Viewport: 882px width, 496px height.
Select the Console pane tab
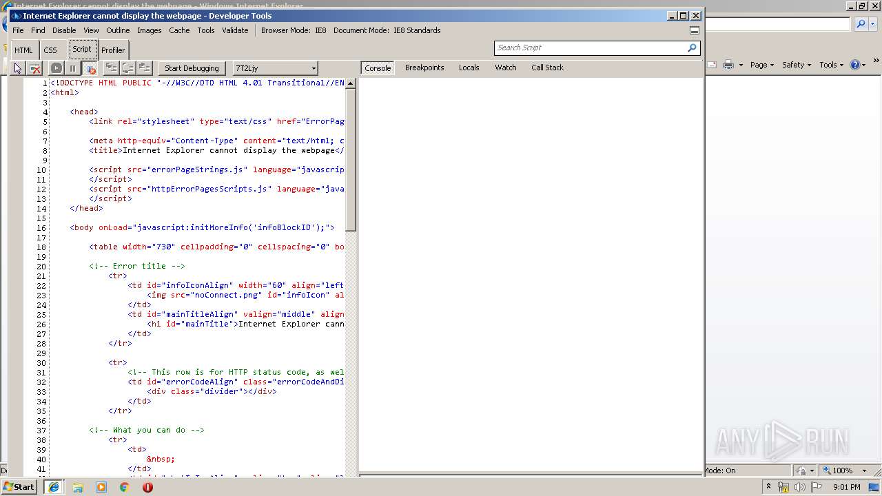point(378,68)
